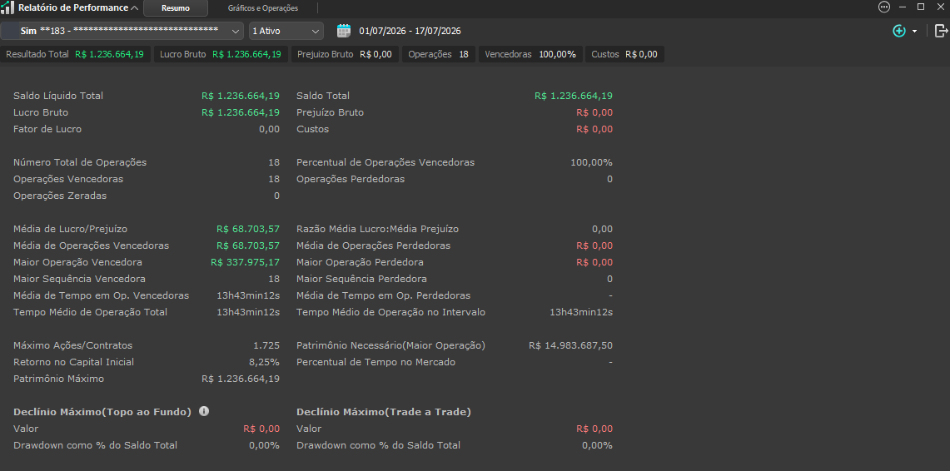Select the Operações 18 summary box

pyautogui.click(x=439, y=54)
